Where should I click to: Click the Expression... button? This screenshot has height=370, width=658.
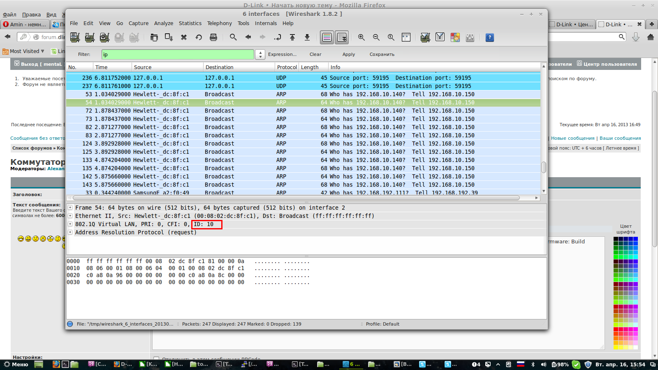pyautogui.click(x=282, y=54)
